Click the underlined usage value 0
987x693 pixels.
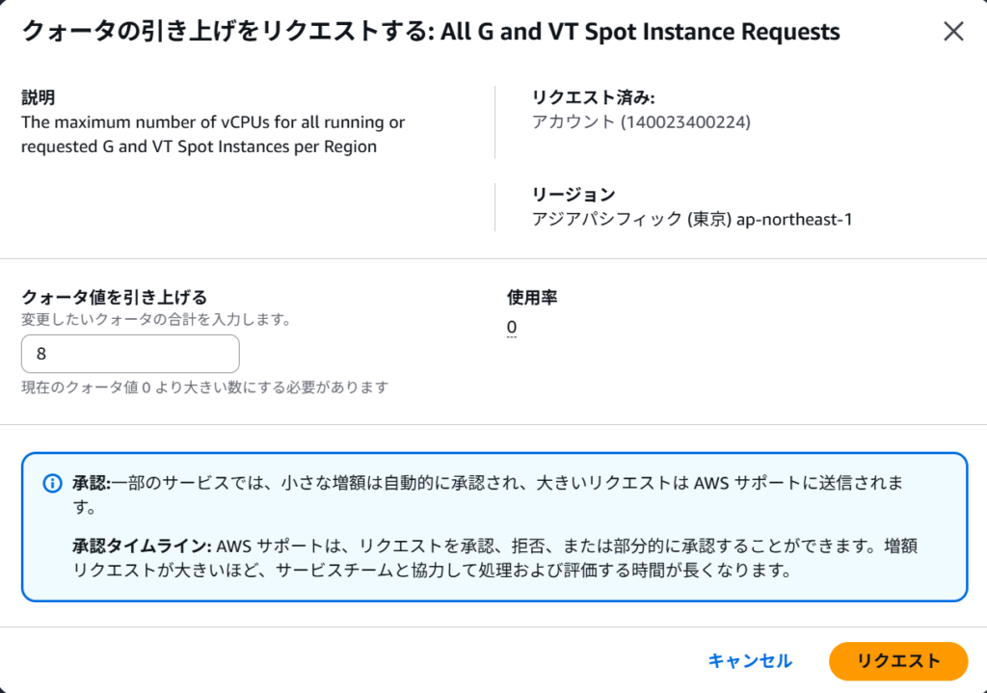512,328
